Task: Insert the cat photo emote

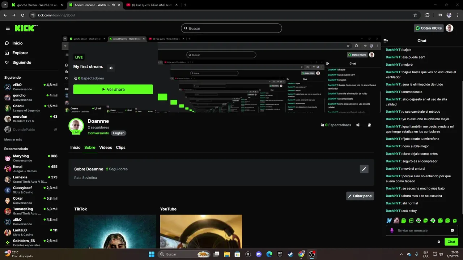Action: tap(396, 220)
